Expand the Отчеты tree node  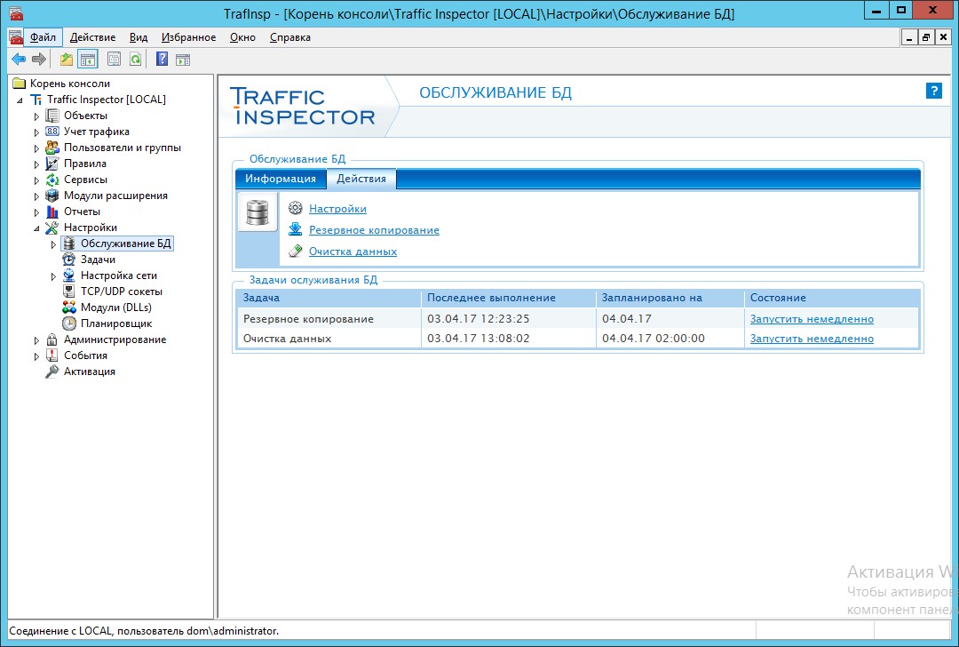pos(36,212)
